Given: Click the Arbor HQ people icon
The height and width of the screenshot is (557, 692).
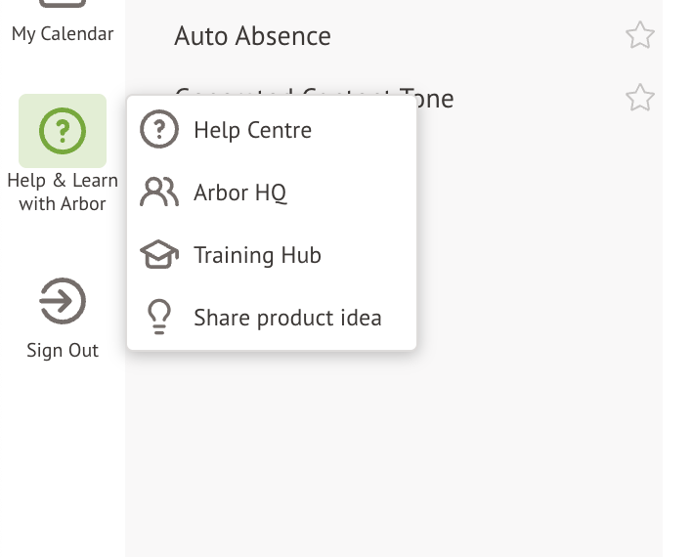Looking at the screenshot, I should (159, 193).
